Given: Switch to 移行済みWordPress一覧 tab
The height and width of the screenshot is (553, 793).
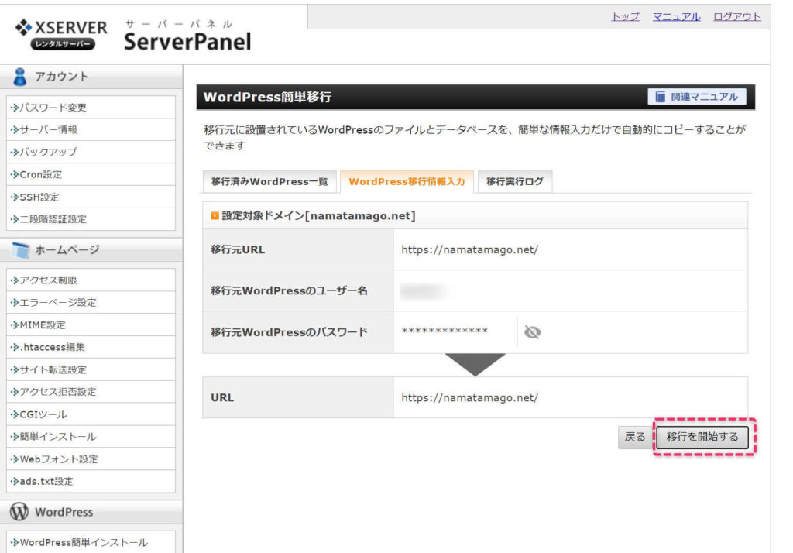Looking at the screenshot, I should coord(269,182).
